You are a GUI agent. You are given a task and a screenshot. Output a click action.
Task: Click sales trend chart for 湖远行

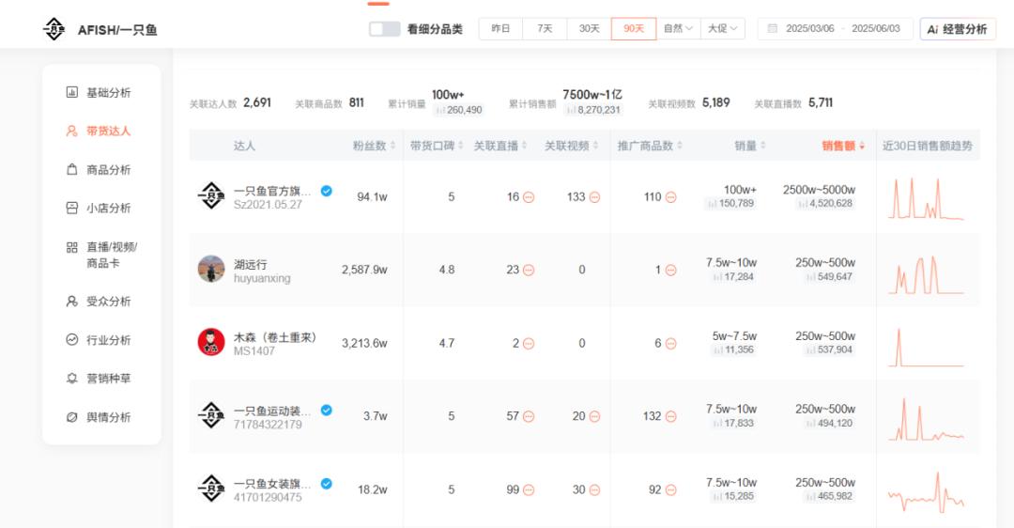926,274
